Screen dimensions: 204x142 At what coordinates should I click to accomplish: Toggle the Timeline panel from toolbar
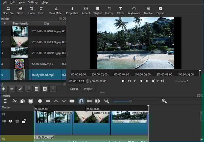[x=148, y=11]
